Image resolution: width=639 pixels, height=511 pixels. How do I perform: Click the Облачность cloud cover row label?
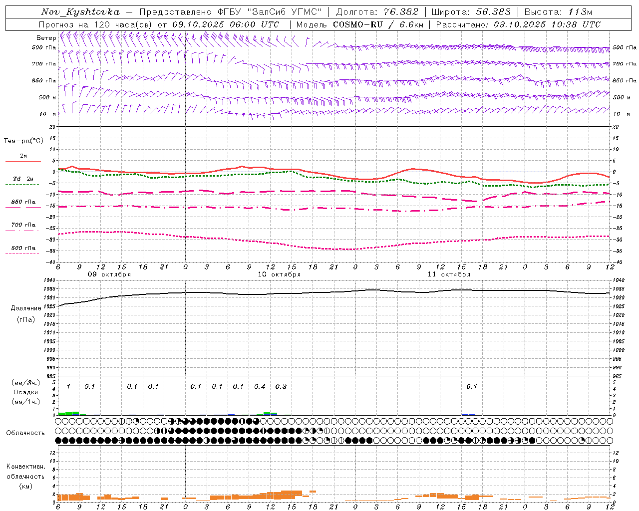click(25, 433)
